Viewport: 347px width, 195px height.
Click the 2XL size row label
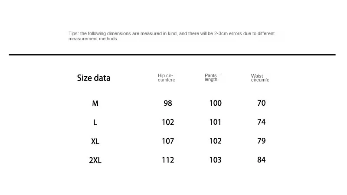point(95,160)
